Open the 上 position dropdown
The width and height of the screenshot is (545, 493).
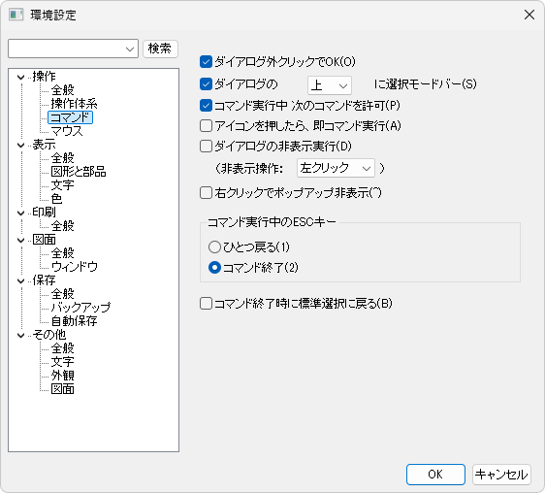[329, 84]
